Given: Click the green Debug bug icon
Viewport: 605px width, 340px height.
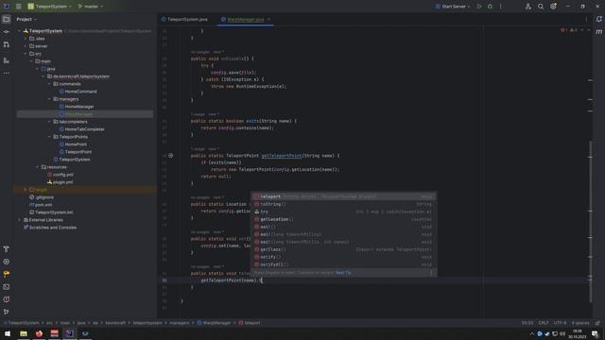Looking at the screenshot, I should 490,7.
